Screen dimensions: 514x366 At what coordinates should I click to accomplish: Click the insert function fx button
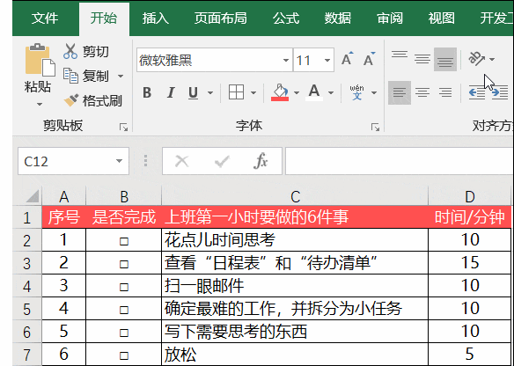(x=261, y=161)
